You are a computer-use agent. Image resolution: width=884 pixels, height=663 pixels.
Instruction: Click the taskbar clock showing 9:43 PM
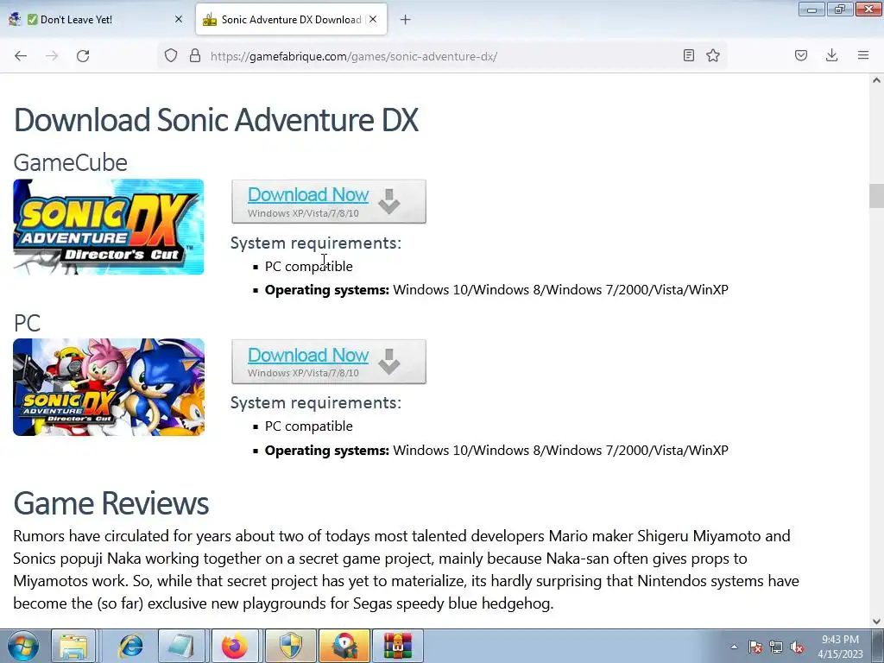[840, 647]
